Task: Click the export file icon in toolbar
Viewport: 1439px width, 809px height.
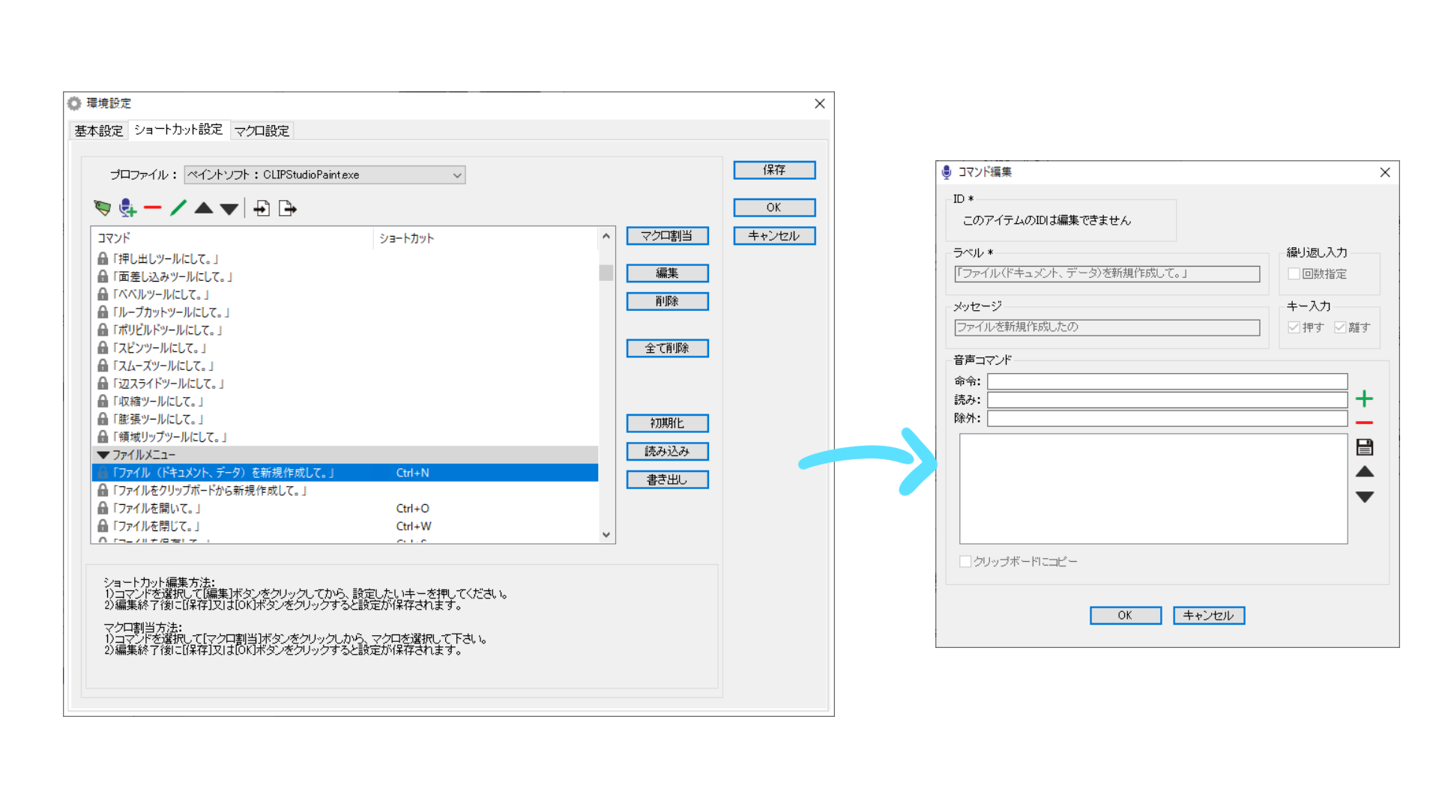Action: 287,208
